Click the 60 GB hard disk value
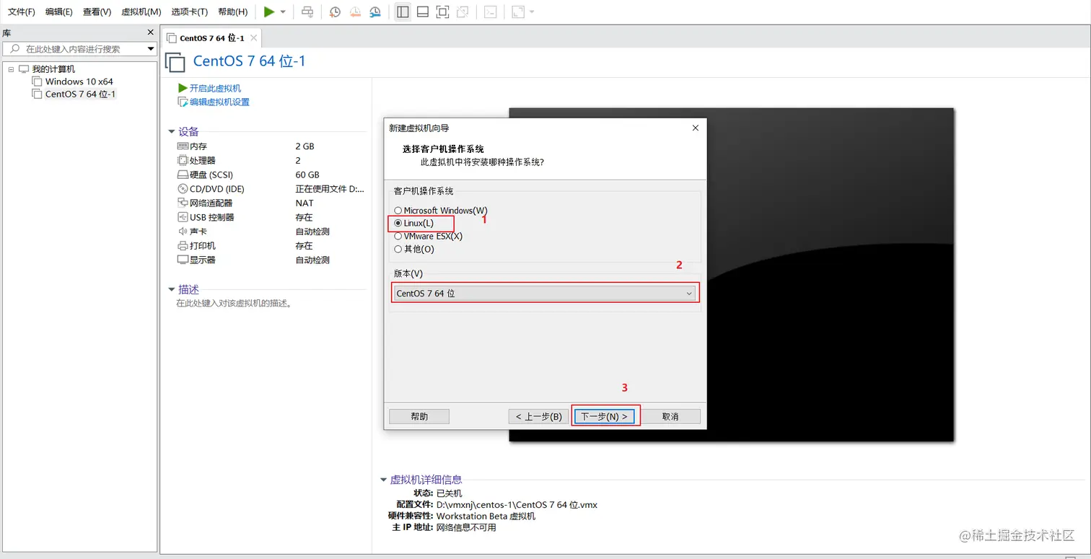The image size is (1091, 559). coord(307,175)
